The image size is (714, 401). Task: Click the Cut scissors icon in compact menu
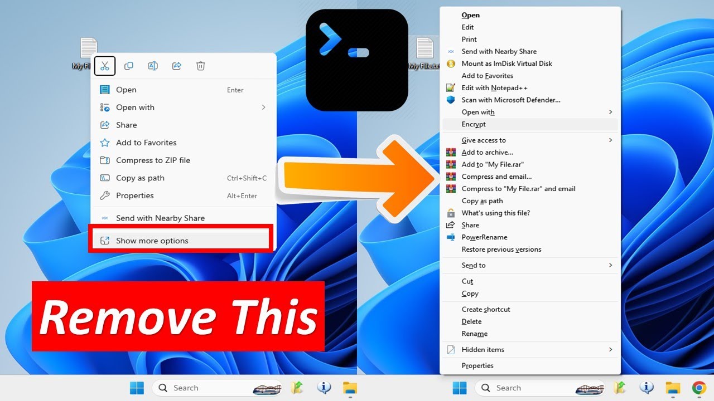coord(105,66)
